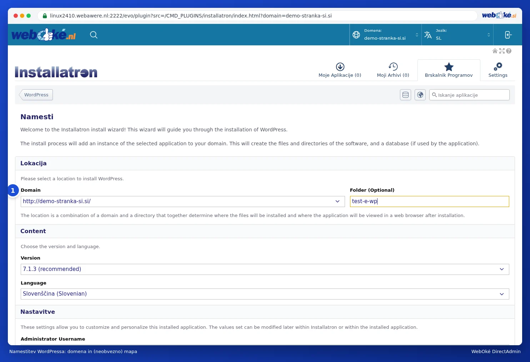Click the browser address bar URL
The height and width of the screenshot is (362, 530).
pos(191,16)
